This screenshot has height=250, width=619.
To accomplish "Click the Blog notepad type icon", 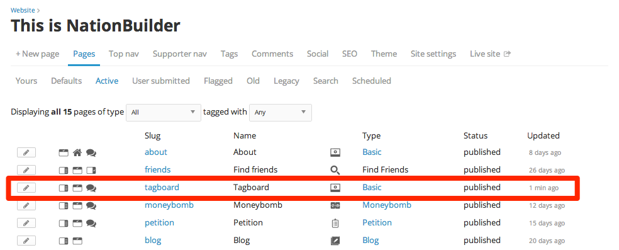I will [335, 241].
